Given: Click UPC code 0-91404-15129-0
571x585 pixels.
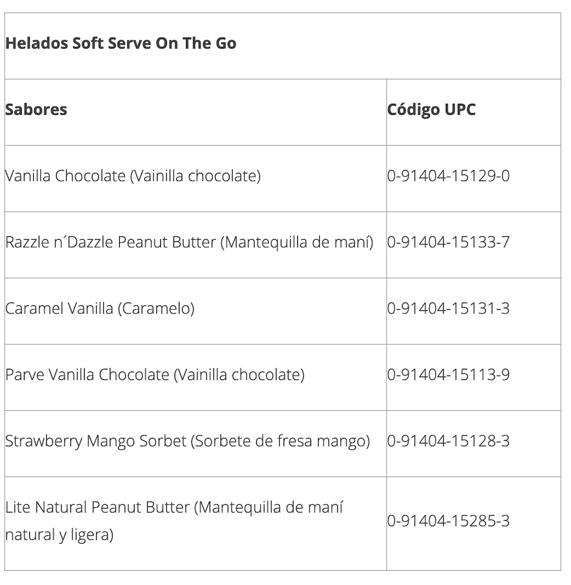Looking at the screenshot, I should [x=448, y=176].
